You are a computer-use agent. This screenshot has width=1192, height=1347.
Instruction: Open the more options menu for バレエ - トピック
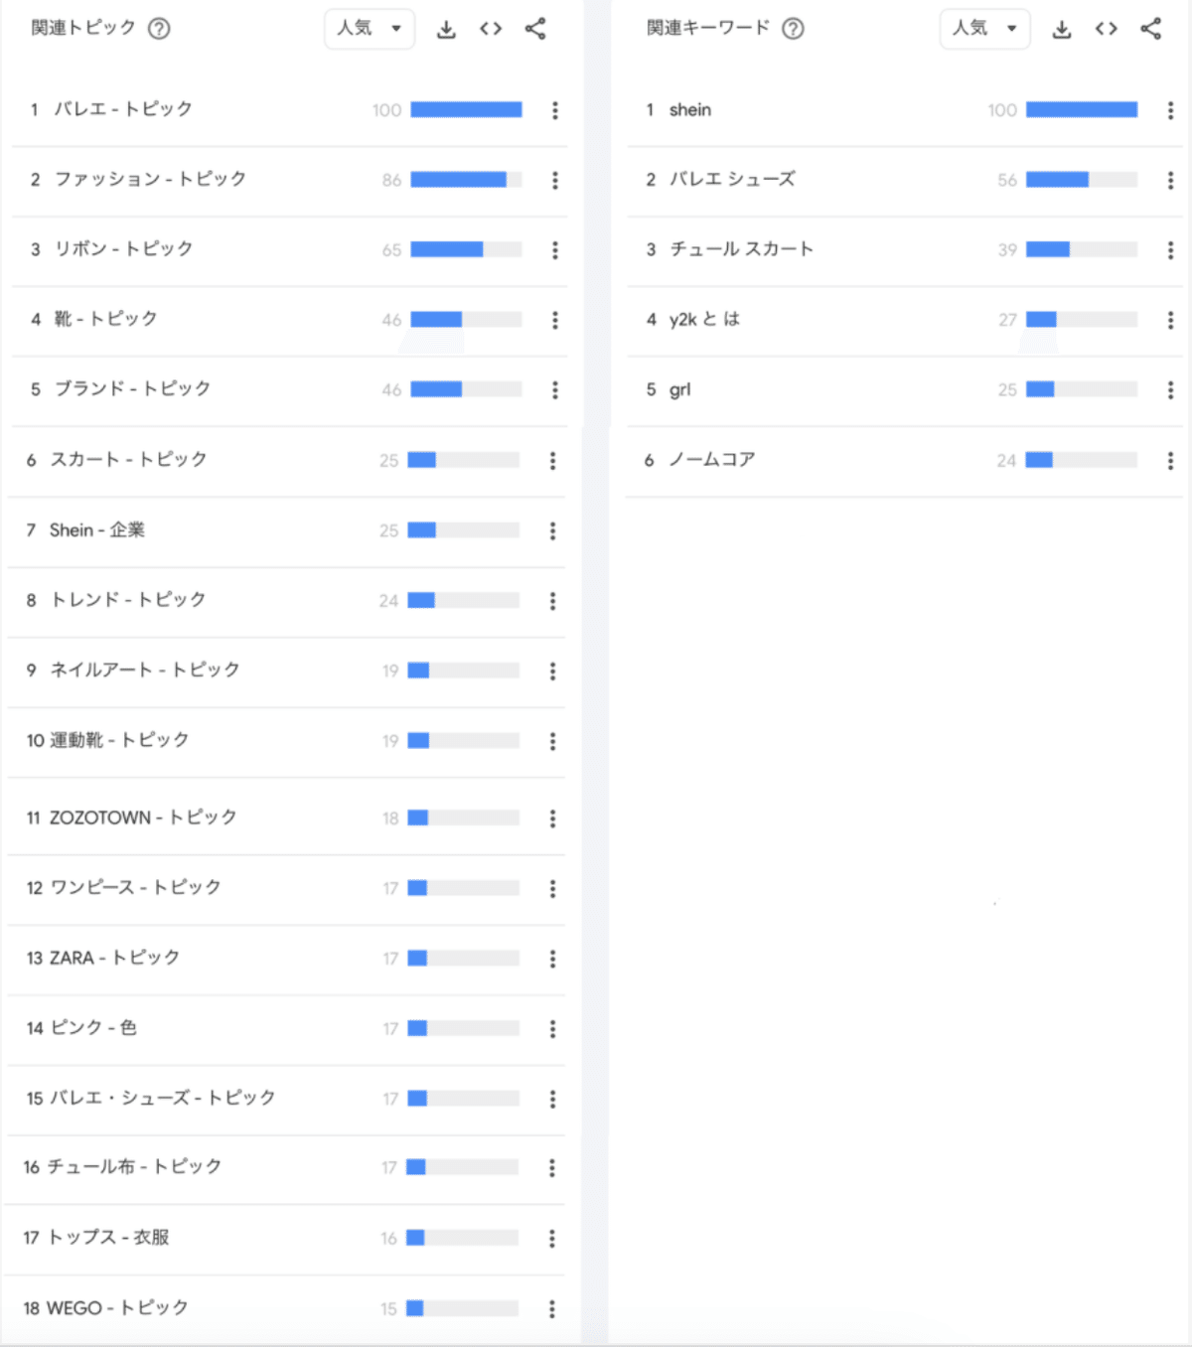point(555,110)
